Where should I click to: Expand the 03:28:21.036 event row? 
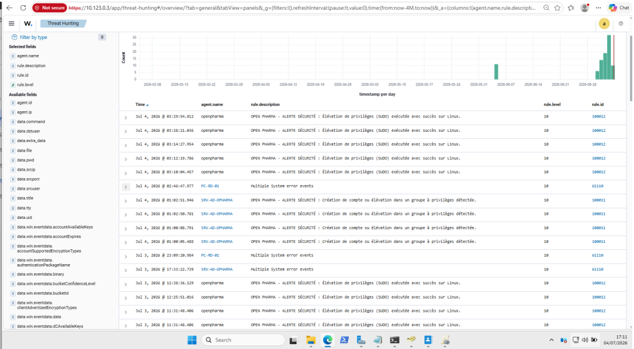[126, 131]
